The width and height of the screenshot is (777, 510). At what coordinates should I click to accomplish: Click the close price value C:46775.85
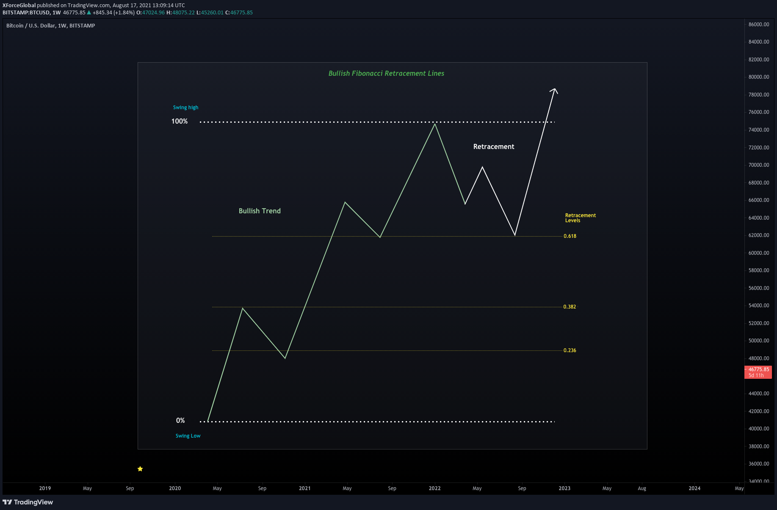[239, 13]
